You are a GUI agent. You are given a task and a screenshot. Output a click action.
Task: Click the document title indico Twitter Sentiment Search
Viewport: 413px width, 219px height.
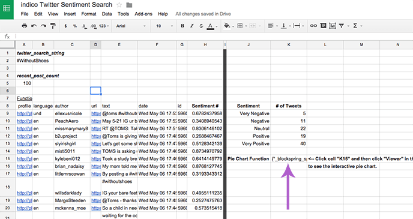point(67,5)
